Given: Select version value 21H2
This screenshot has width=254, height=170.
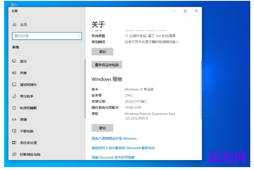Looking at the screenshot, I should coord(128,95).
